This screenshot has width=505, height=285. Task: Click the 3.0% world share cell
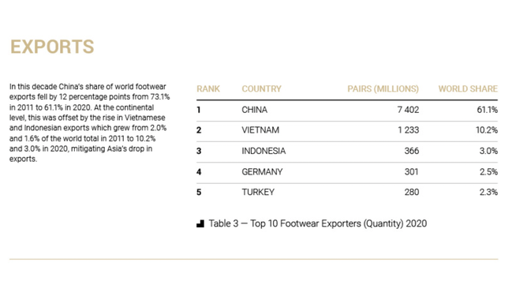[x=488, y=151]
